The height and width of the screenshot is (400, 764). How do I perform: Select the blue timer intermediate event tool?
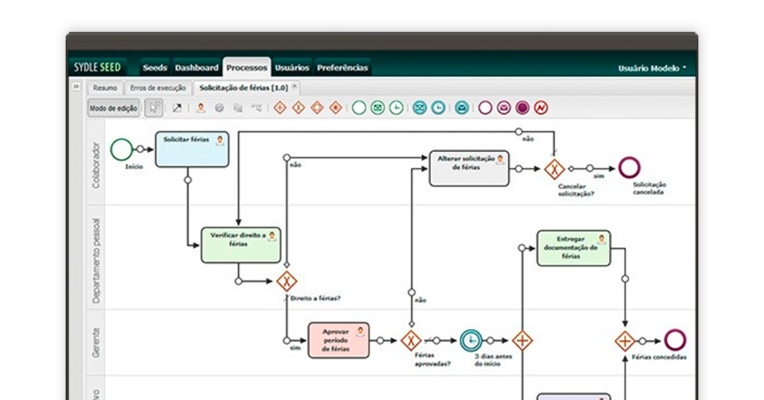[x=438, y=107]
